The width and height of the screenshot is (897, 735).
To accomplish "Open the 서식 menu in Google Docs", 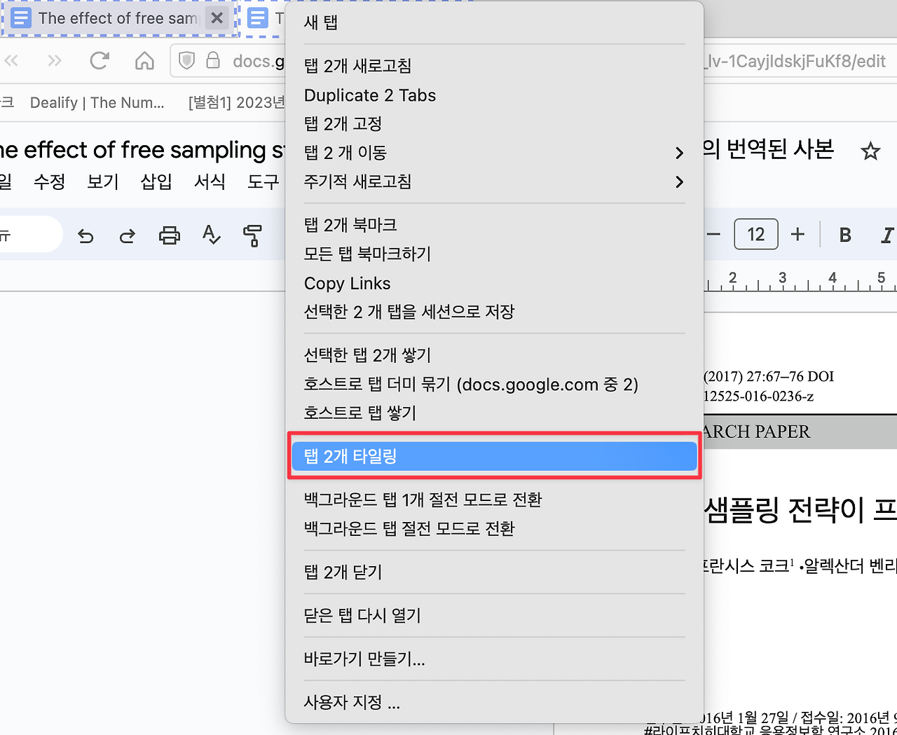I will point(210,181).
